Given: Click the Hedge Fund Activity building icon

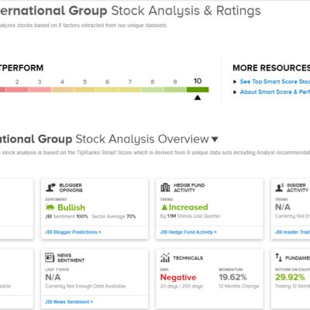Looking at the screenshot, I should pyautogui.click(x=165, y=188).
